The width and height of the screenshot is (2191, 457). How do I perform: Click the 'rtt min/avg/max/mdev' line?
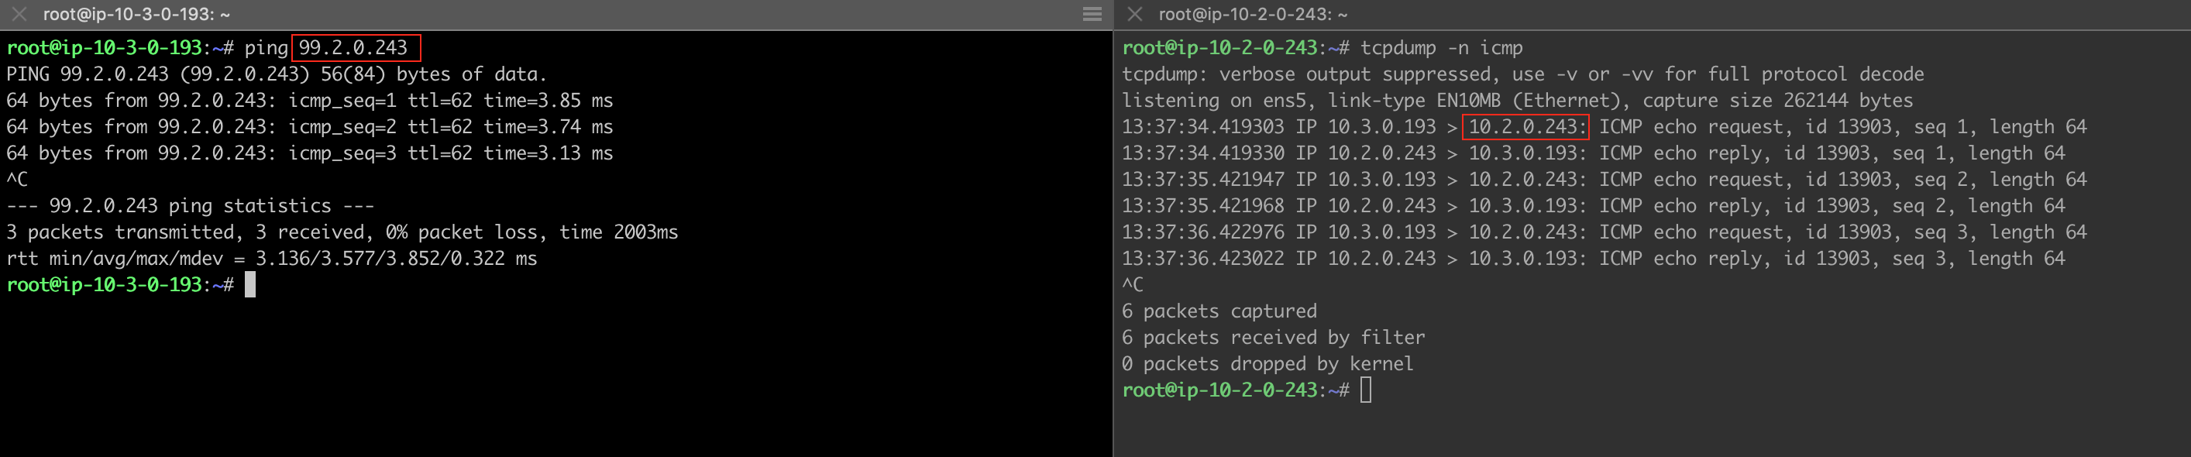271,259
